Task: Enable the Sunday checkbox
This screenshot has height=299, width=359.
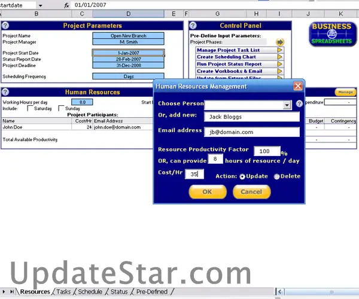Action: point(61,108)
